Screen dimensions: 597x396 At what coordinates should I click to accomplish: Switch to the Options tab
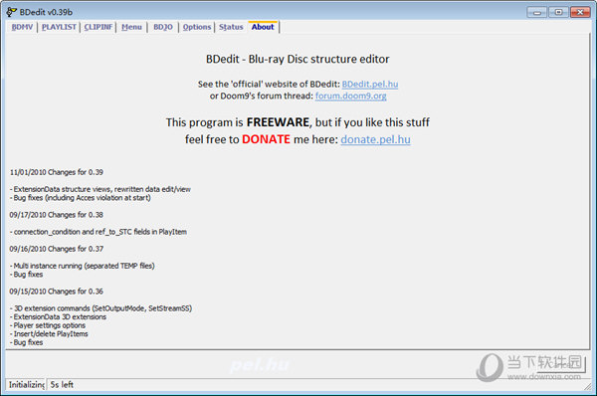coord(196,27)
